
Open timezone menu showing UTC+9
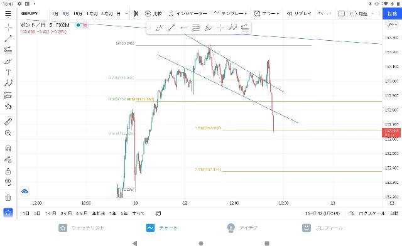(x=322, y=213)
